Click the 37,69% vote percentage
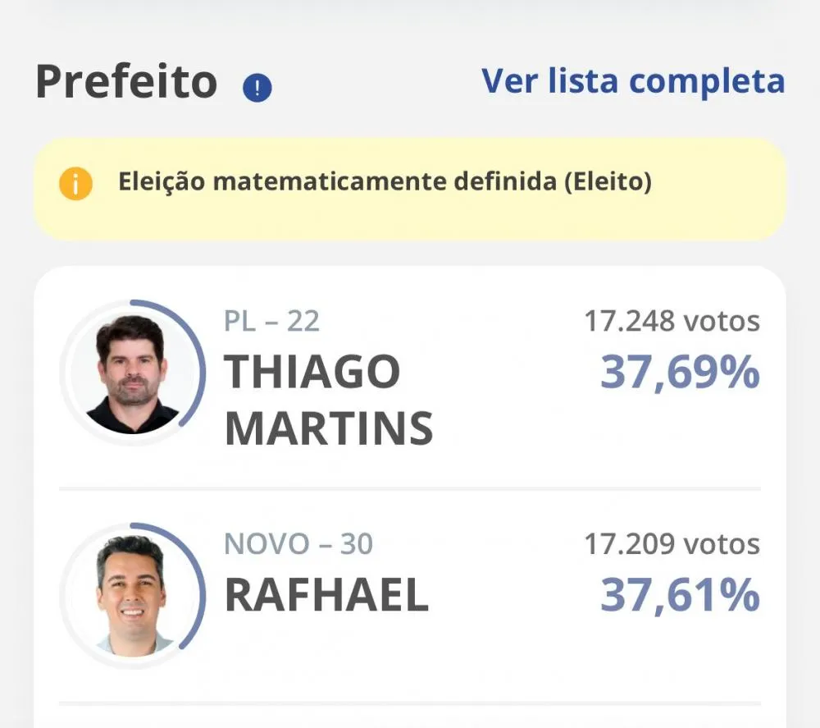 point(680,373)
